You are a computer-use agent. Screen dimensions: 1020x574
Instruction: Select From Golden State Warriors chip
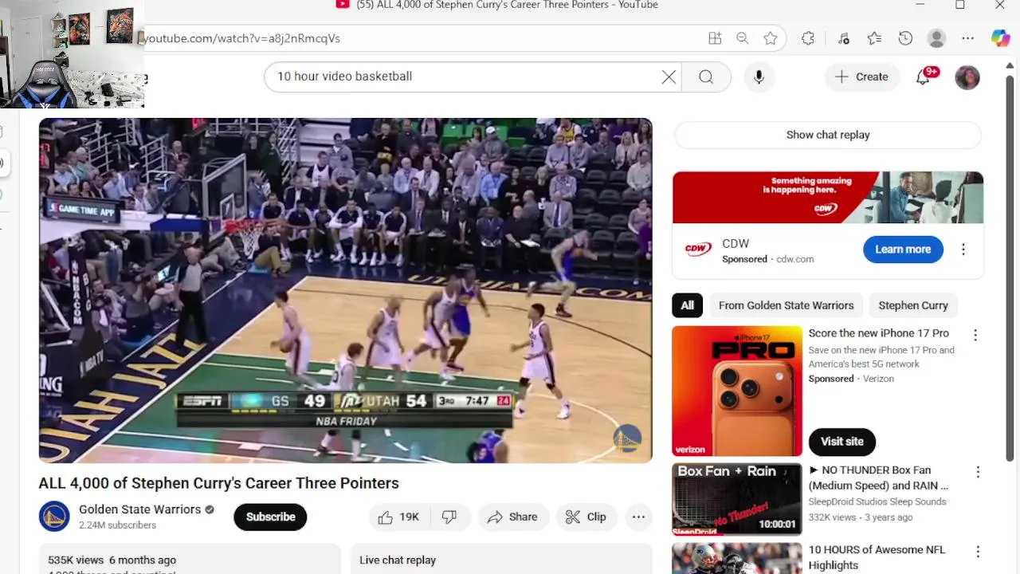pyautogui.click(x=786, y=305)
